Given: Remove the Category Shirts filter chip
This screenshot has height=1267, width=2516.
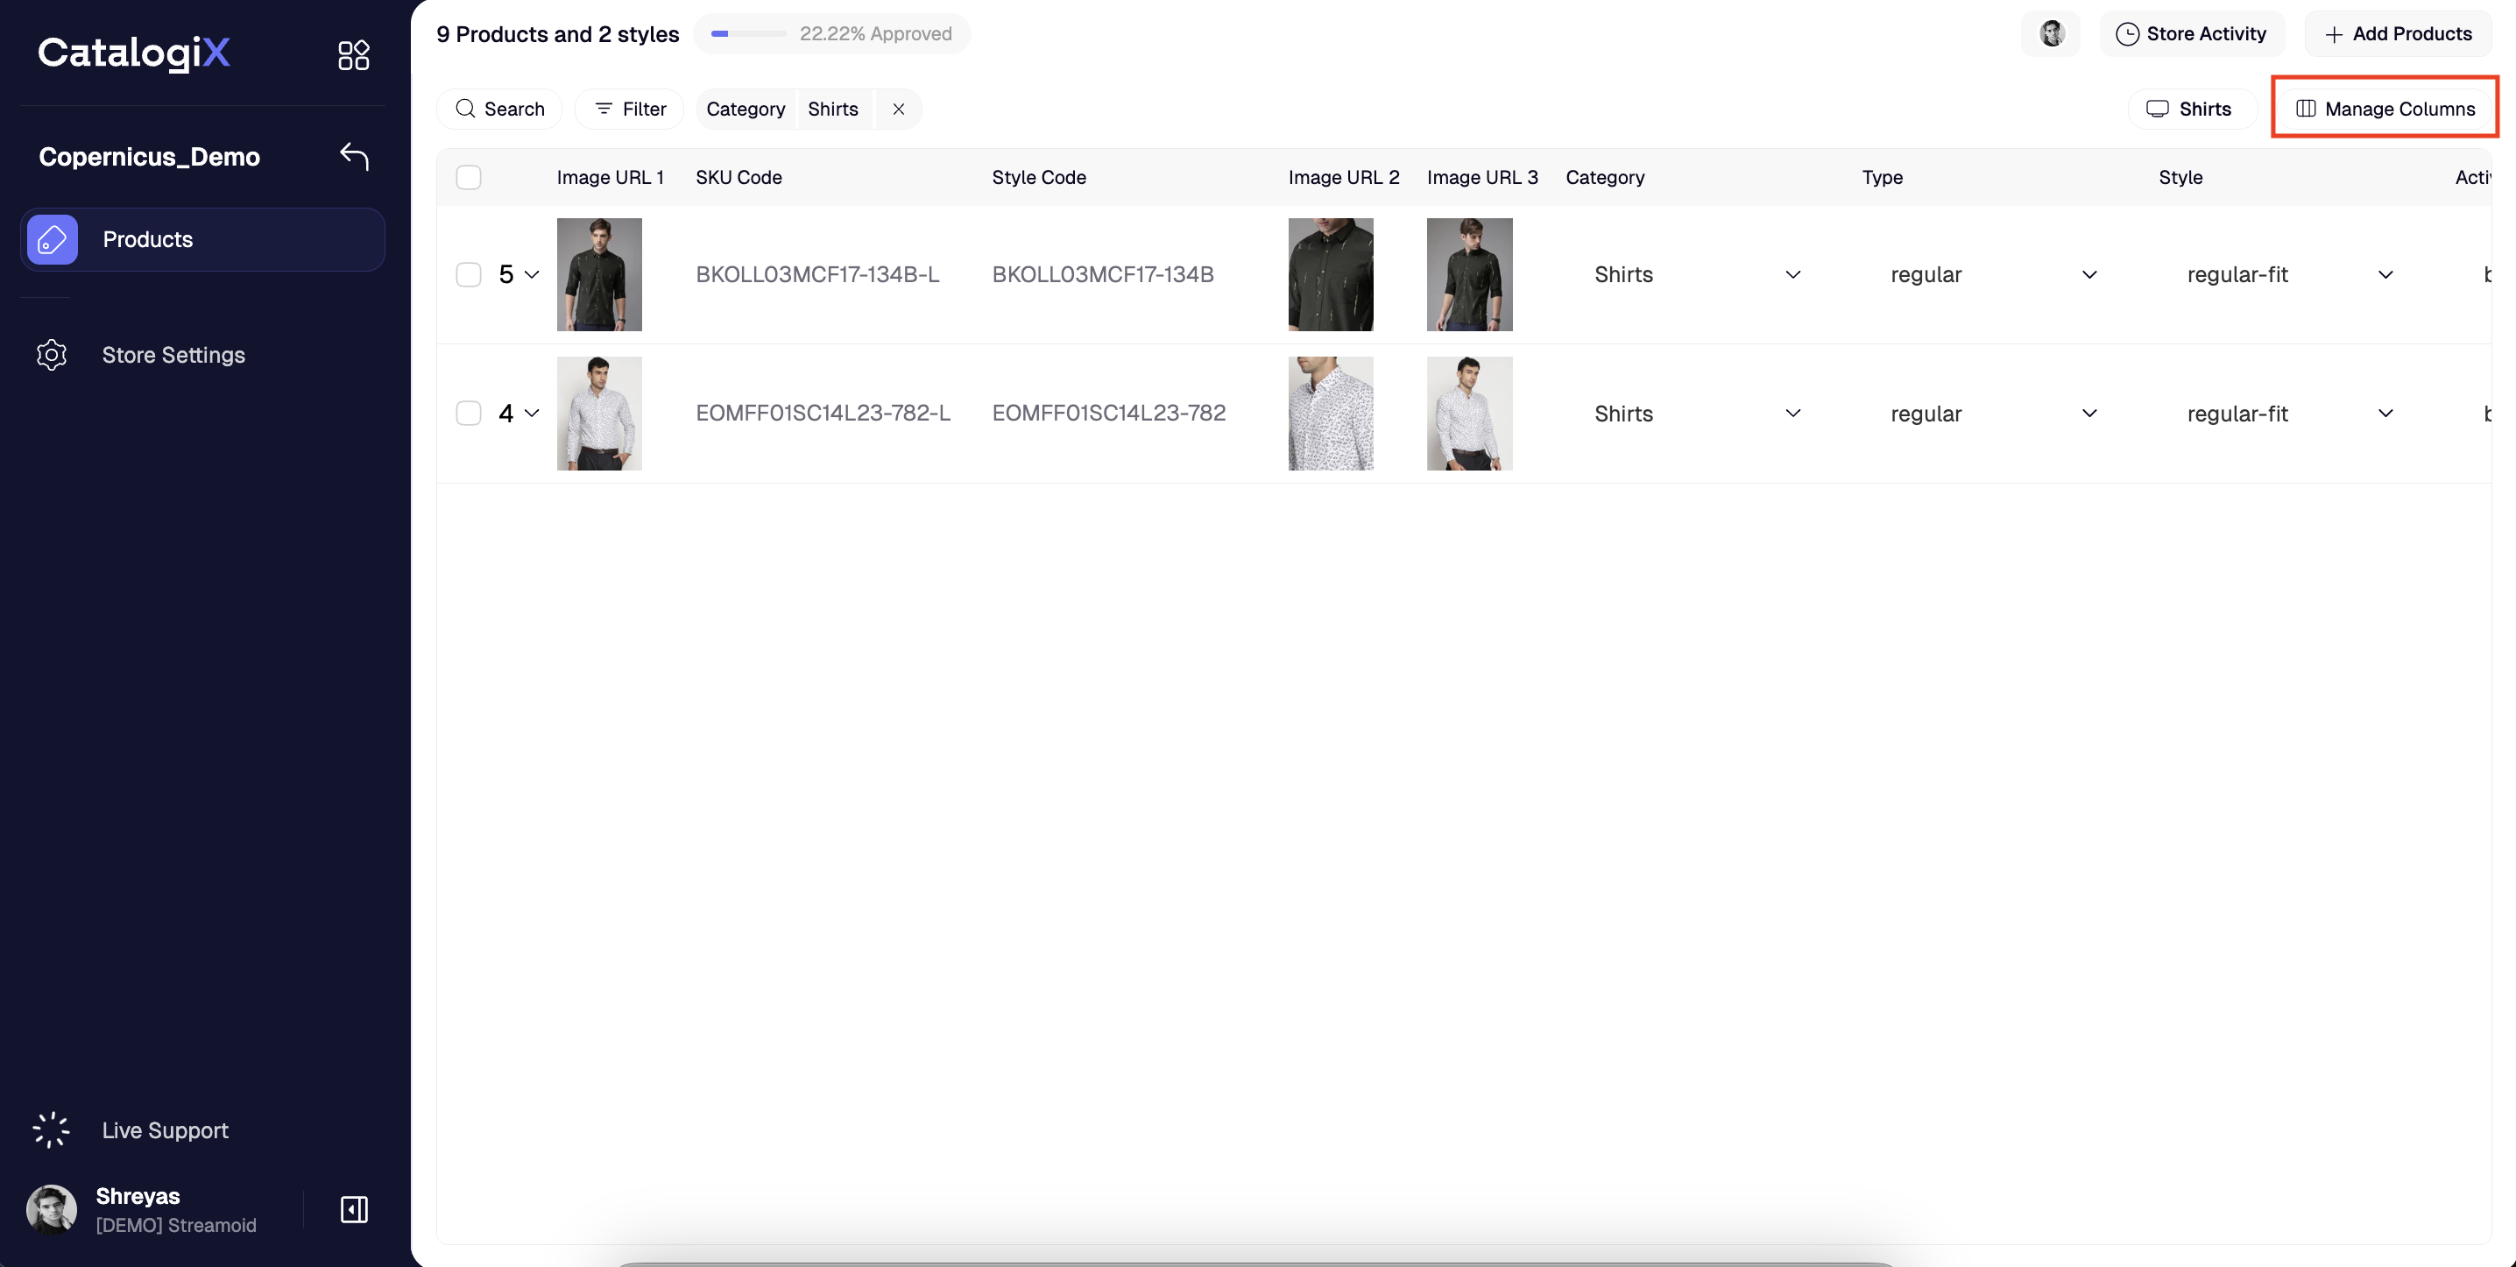Looking at the screenshot, I should 899,110.
